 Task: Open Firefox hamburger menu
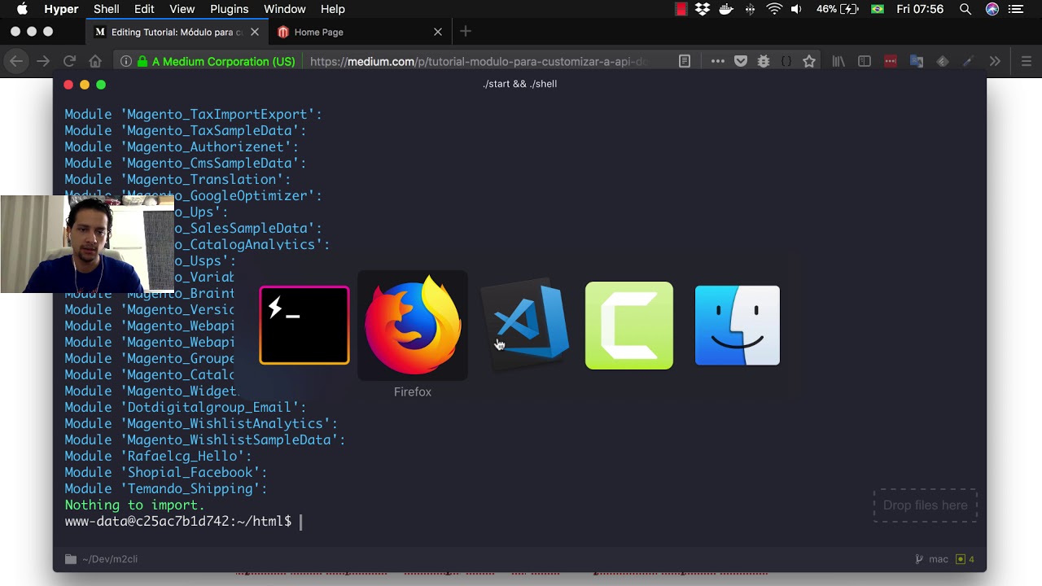pos(1026,61)
